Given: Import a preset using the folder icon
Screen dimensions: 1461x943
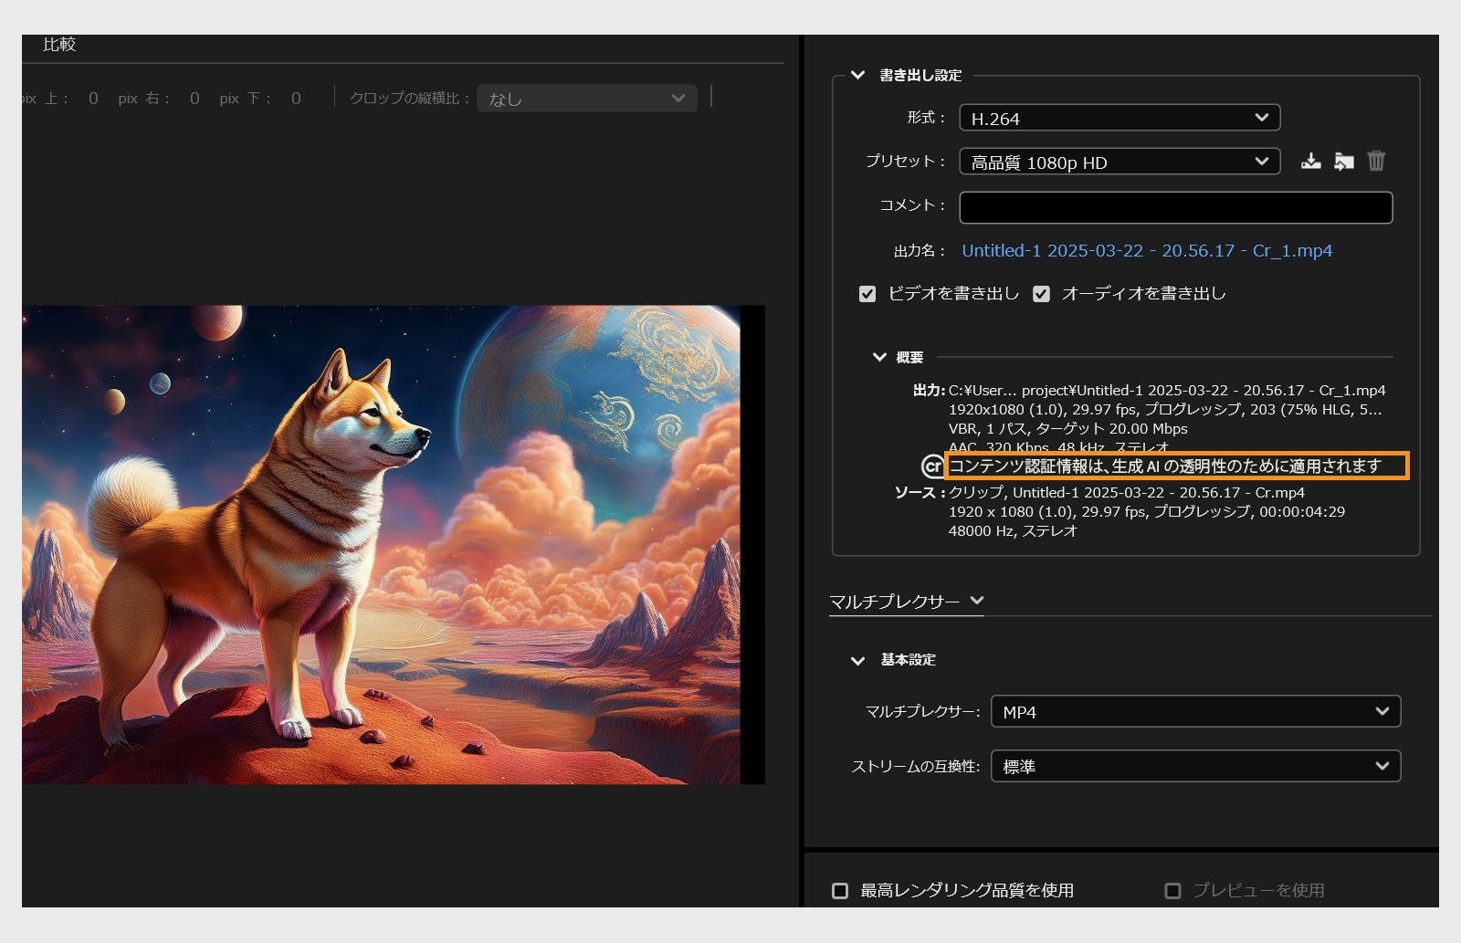Looking at the screenshot, I should [x=1344, y=161].
